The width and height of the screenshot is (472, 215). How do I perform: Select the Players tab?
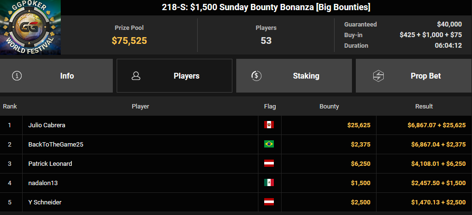[x=175, y=76]
